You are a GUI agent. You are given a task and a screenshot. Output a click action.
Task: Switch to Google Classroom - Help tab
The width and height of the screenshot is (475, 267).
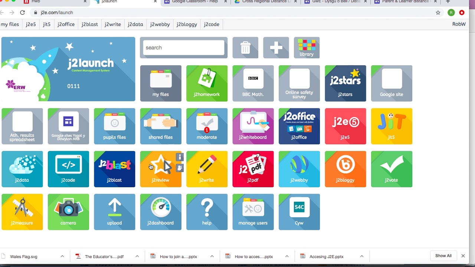[196, 2]
